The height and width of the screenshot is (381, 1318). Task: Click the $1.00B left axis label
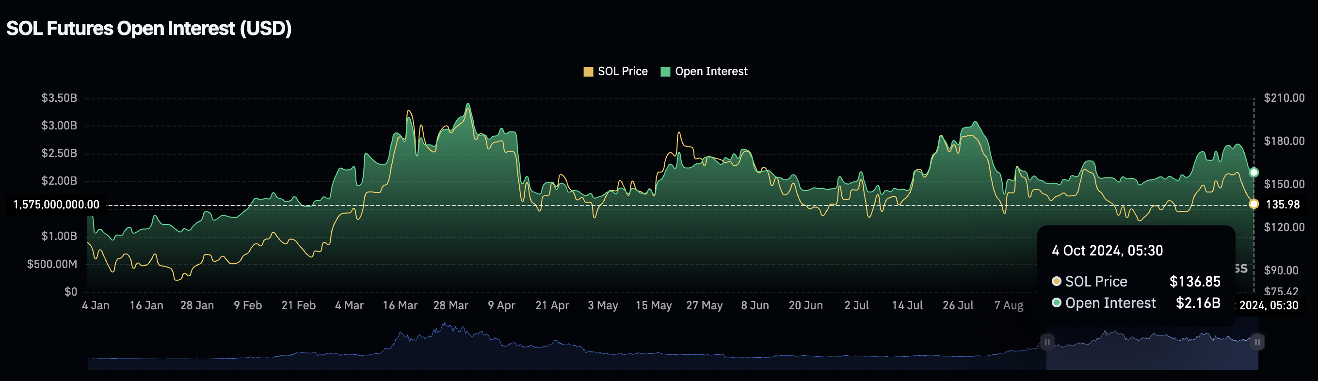click(x=59, y=236)
